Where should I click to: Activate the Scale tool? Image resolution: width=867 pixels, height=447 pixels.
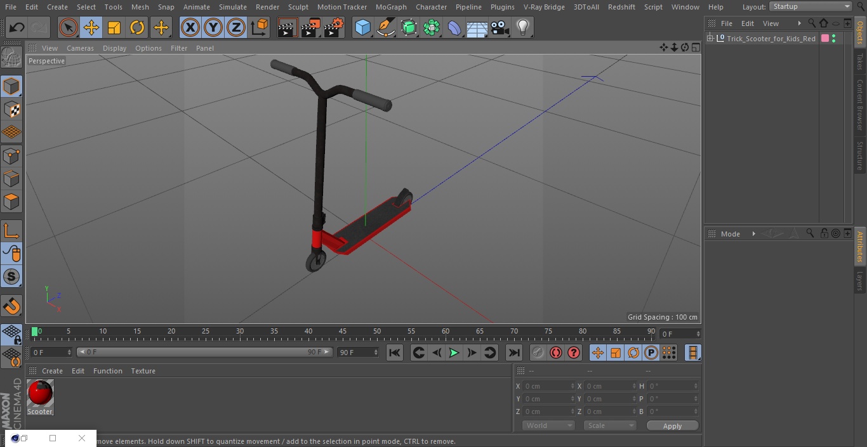point(114,27)
